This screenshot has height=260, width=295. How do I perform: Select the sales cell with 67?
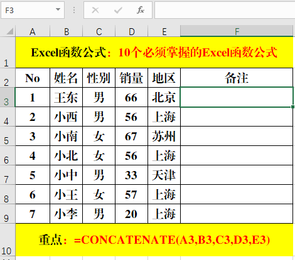(x=132, y=136)
